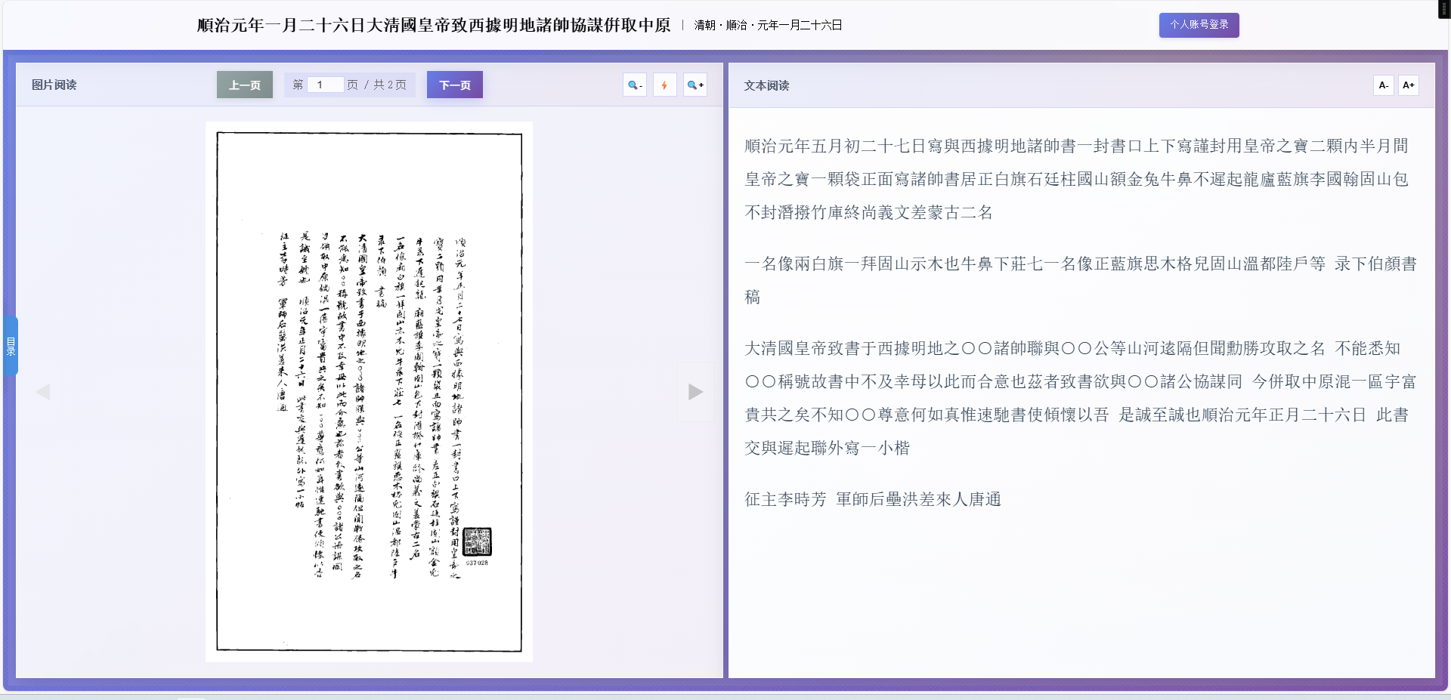1451x700 pixels.
Task: Click the zoom in magnifier icon
Action: pos(695,85)
